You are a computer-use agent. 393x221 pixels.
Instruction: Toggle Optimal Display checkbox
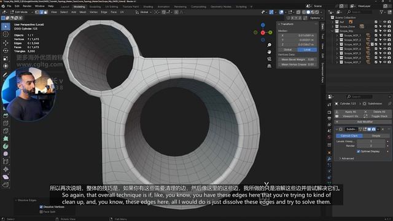click(x=359, y=152)
